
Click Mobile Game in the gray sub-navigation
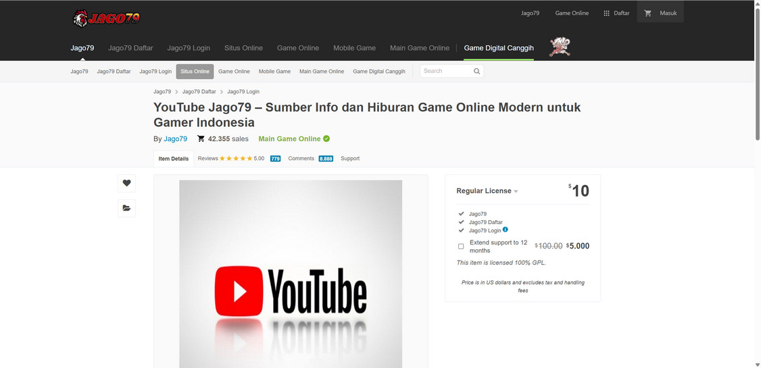(274, 72)
